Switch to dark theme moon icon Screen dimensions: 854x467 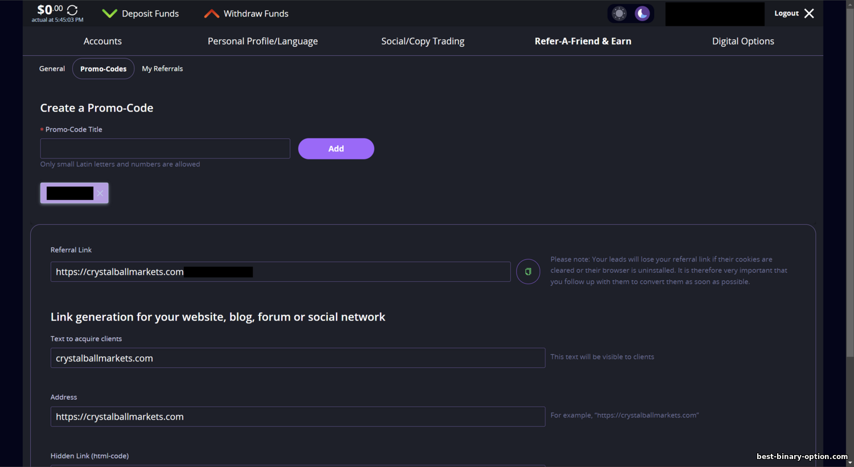click(x=642, y=14)
